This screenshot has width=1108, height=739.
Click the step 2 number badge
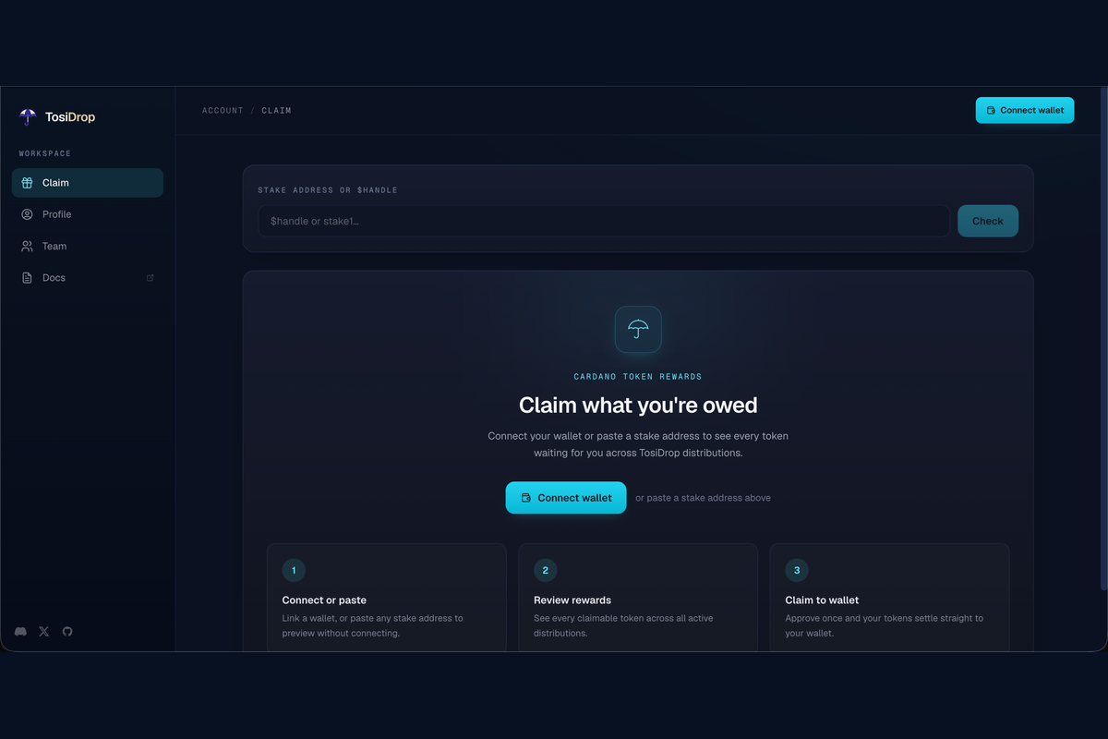tap(546, 570)
